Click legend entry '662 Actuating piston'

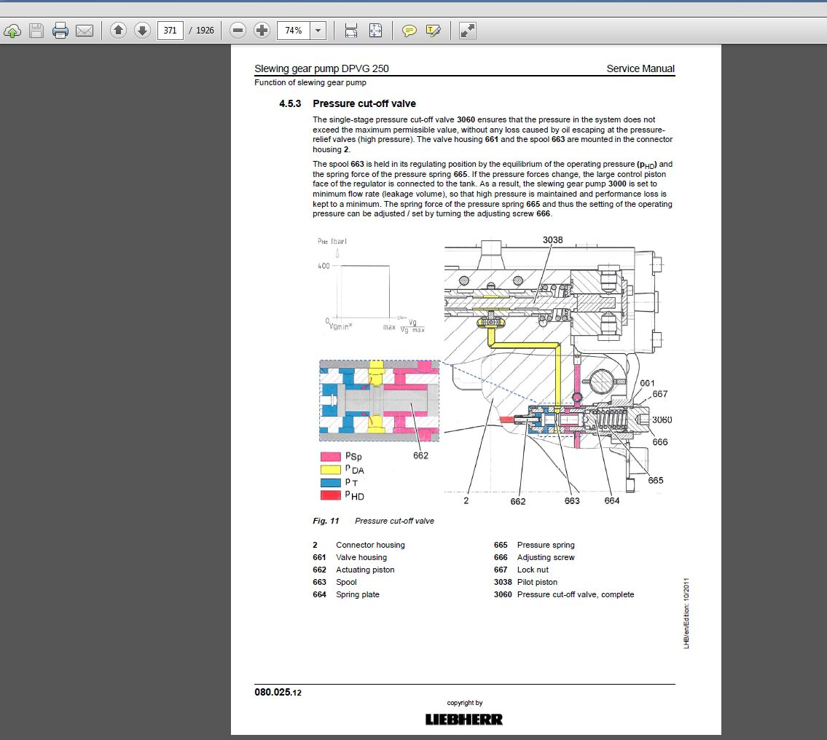[353, 570]
